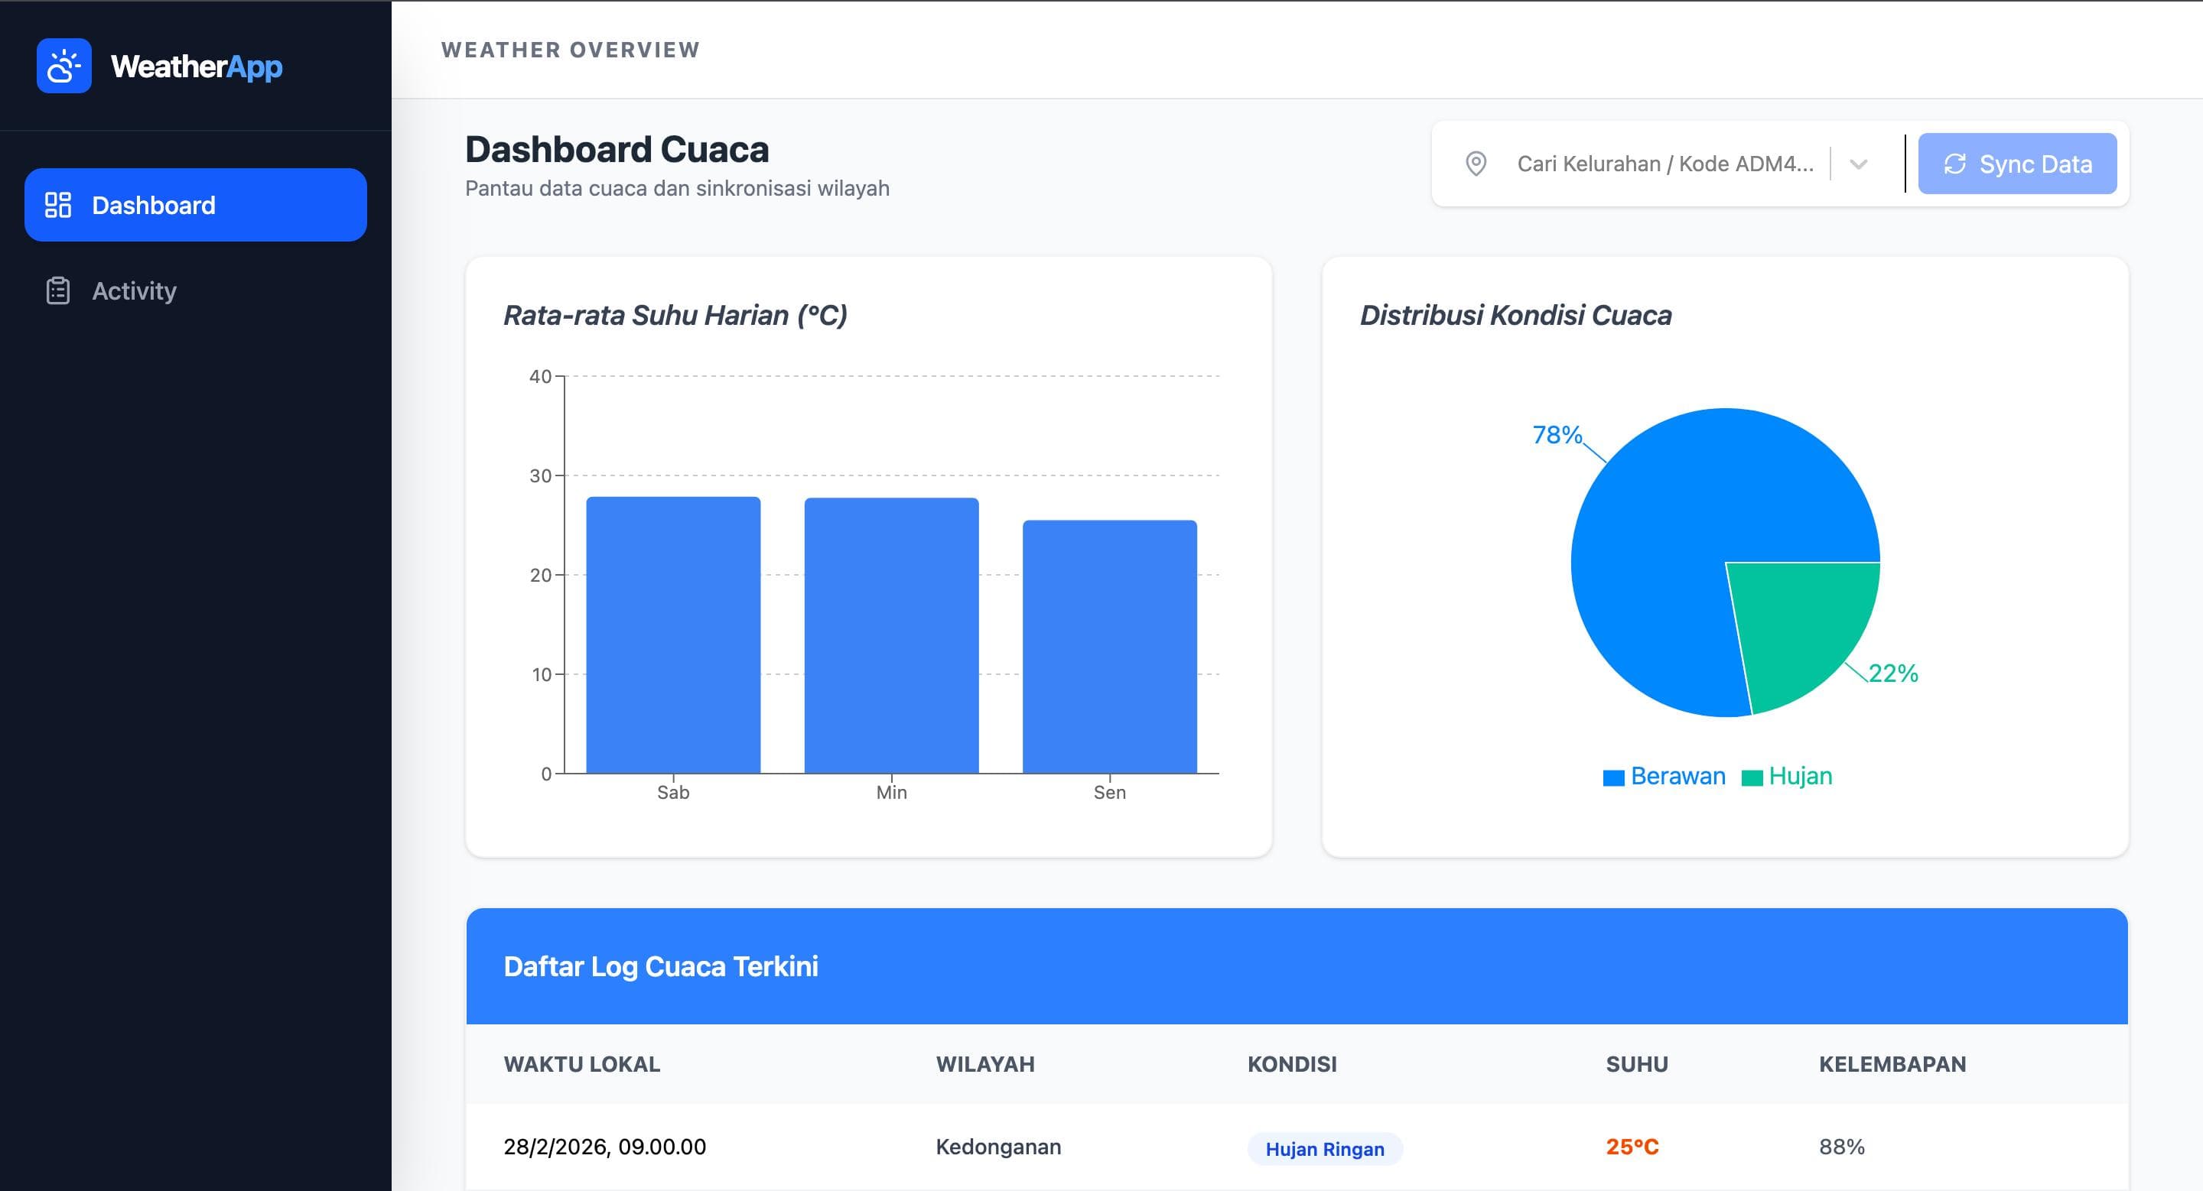Click the Sab bar in temperature chart
This screenshot has height=1191, width=2203.
coord(673,634)
